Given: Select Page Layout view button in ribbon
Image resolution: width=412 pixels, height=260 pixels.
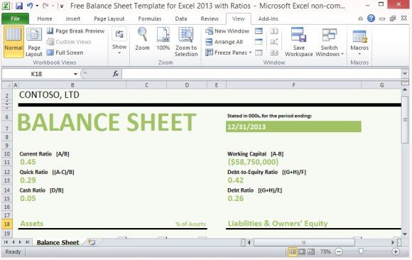Looking at the screenshot, I should [x=34, y=42].
